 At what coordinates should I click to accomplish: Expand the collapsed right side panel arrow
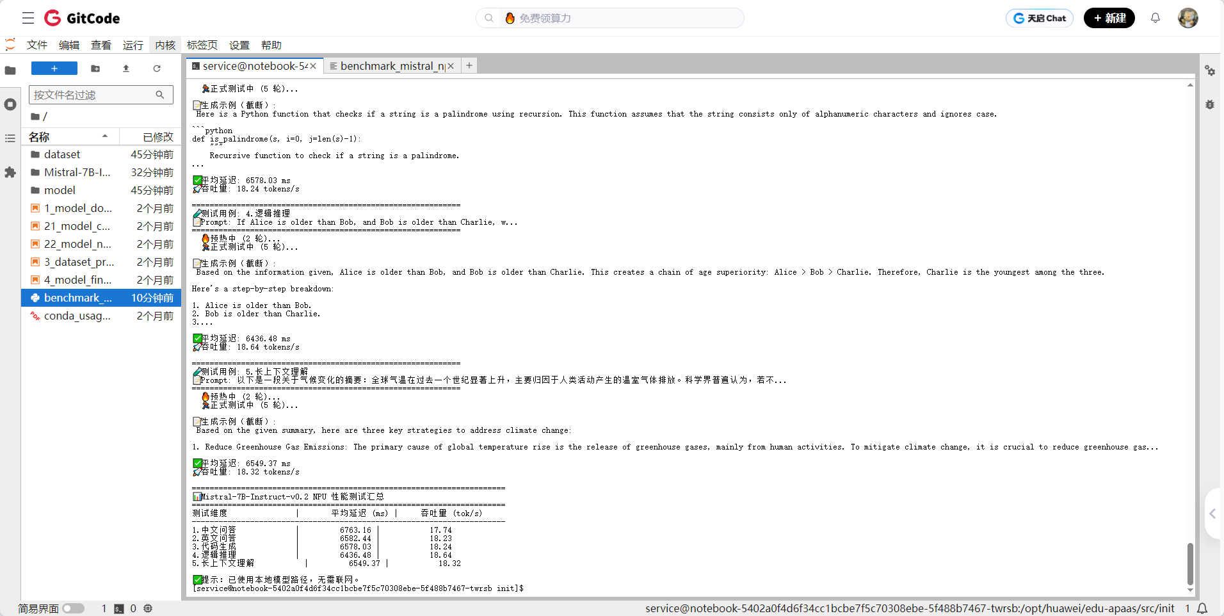(x=1213, y=514)
